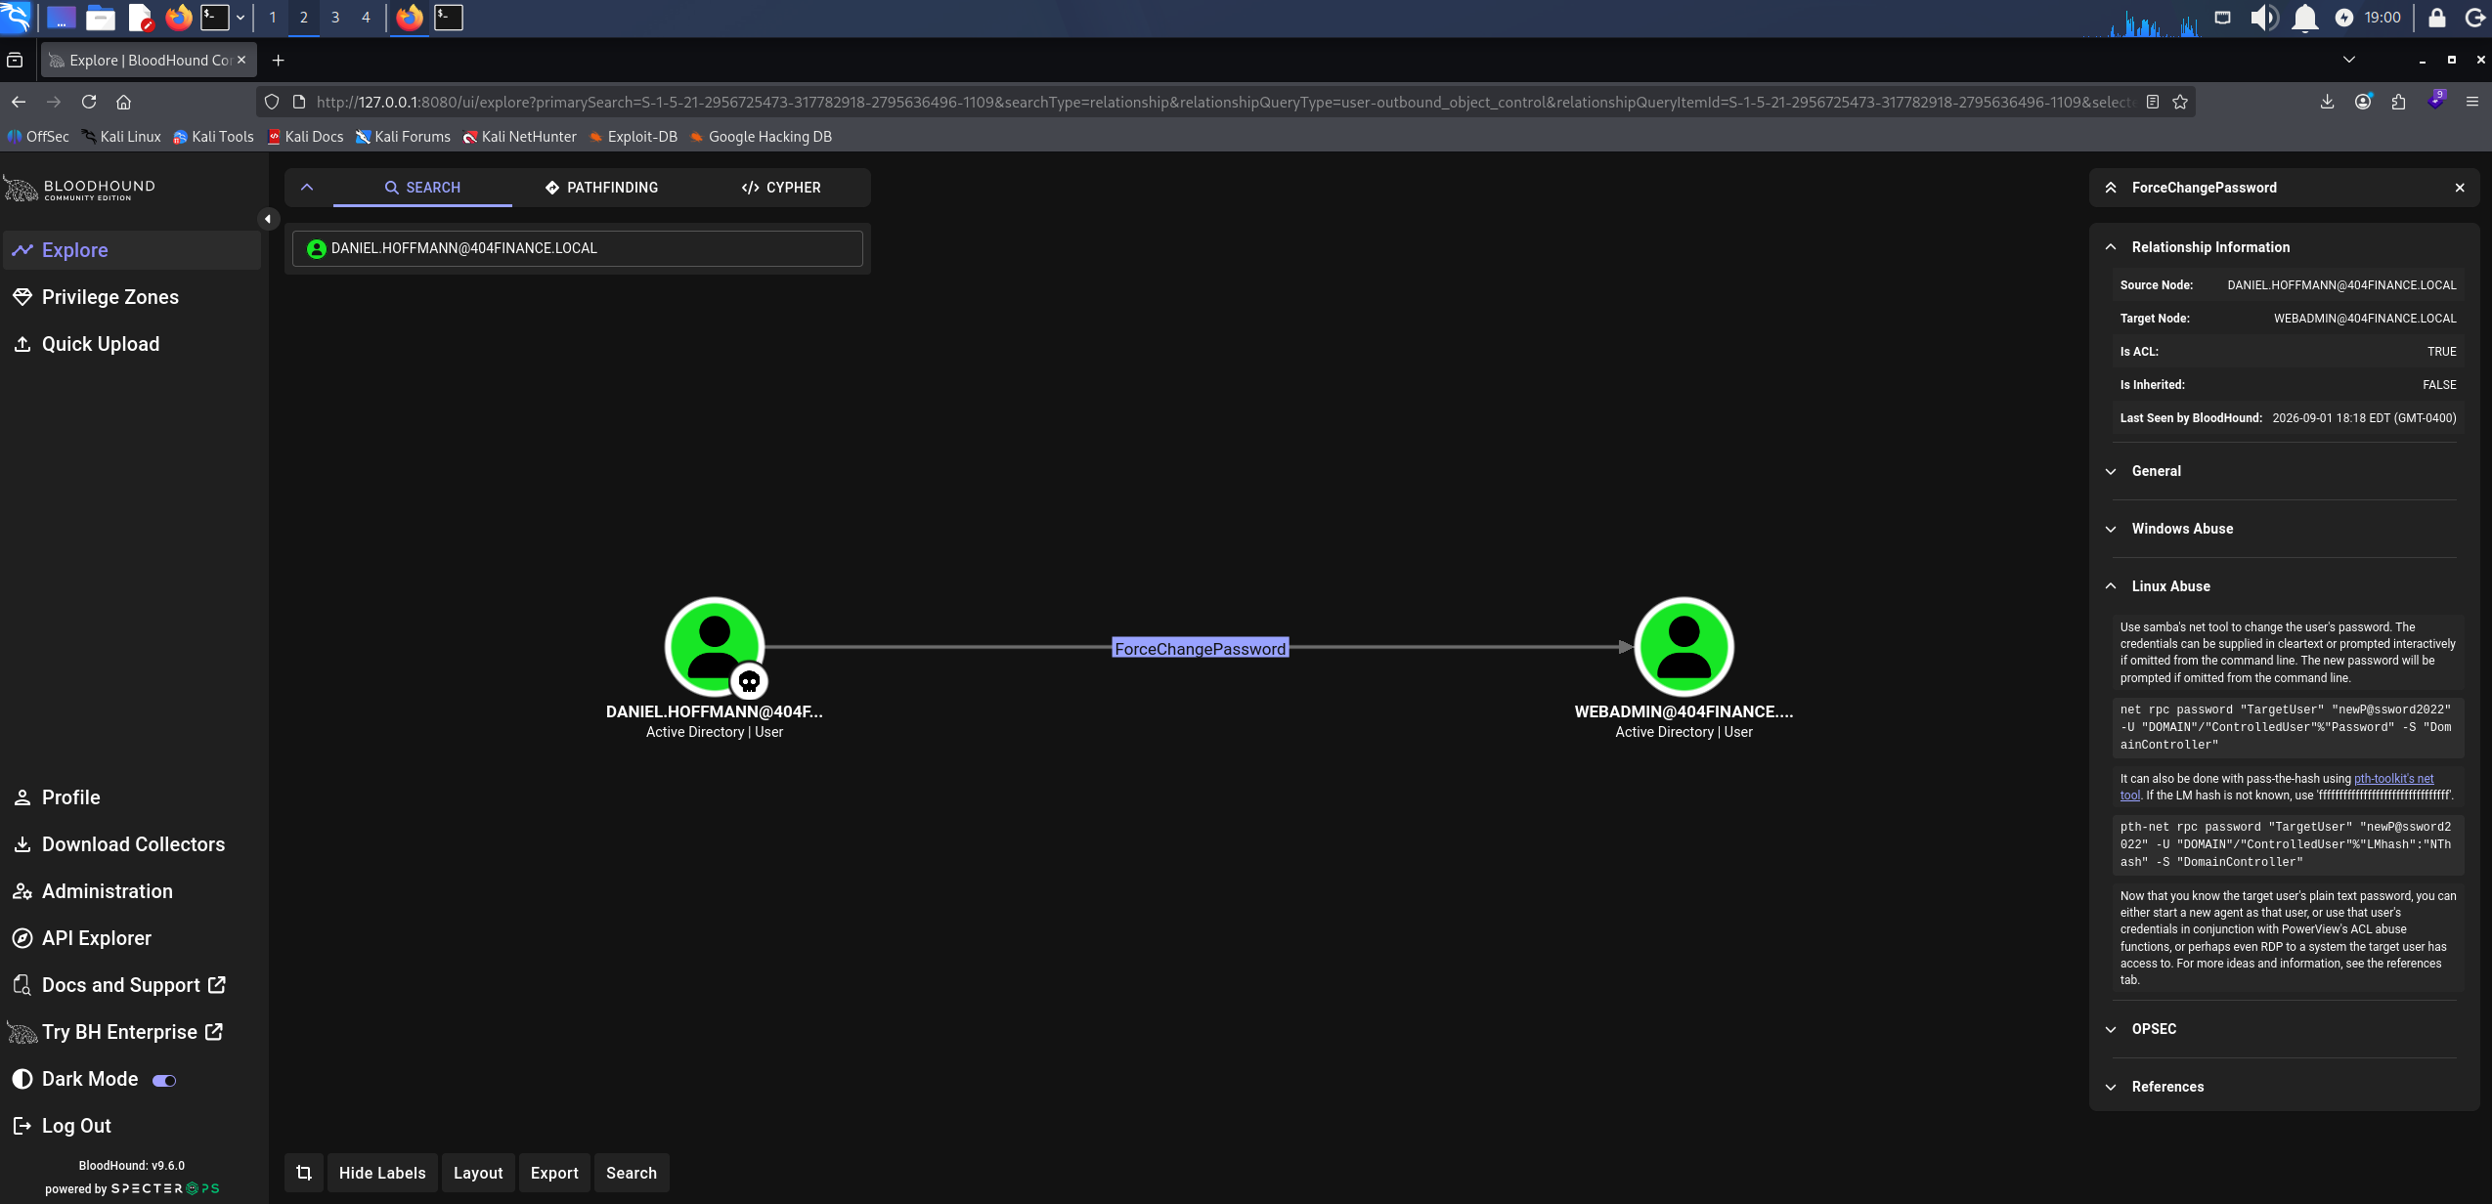The image size is (2492, 1204).
Task: Open Kali Tools bookmark
Action: (x=213, y=137)
